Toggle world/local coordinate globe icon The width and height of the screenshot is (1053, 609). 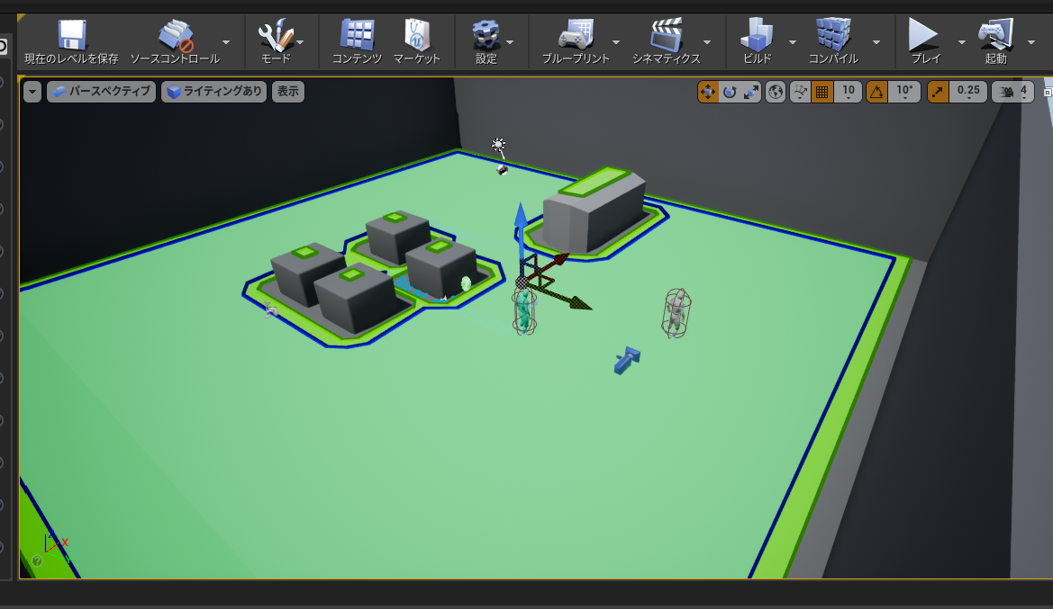[x=776, y=91]
